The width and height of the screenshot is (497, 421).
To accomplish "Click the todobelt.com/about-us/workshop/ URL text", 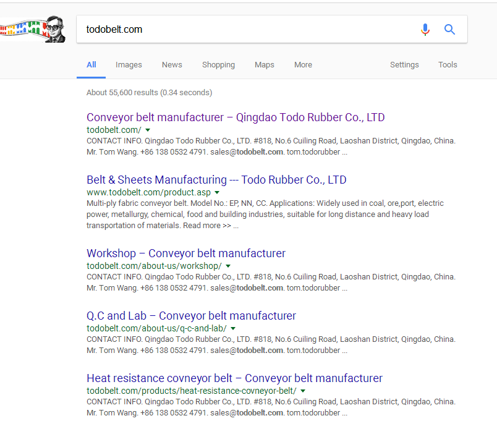I will click(154, 266).
